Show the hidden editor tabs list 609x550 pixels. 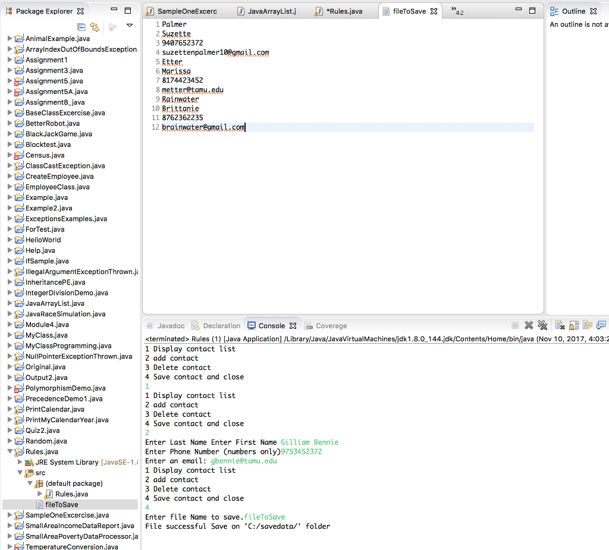457,11
